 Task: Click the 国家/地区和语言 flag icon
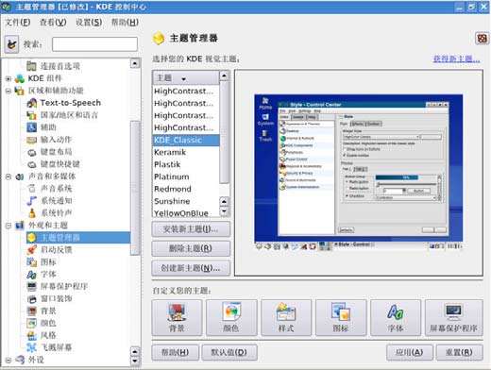pos(31,115)
